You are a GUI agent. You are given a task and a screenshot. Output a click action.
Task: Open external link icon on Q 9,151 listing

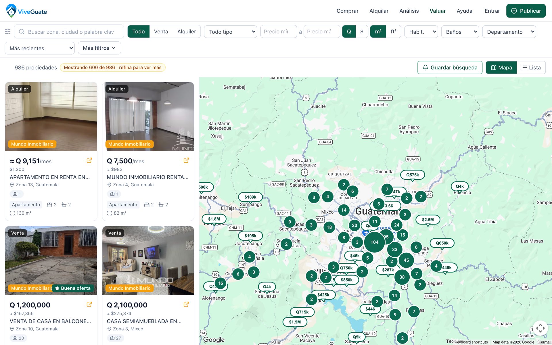[x=89, y=160]
